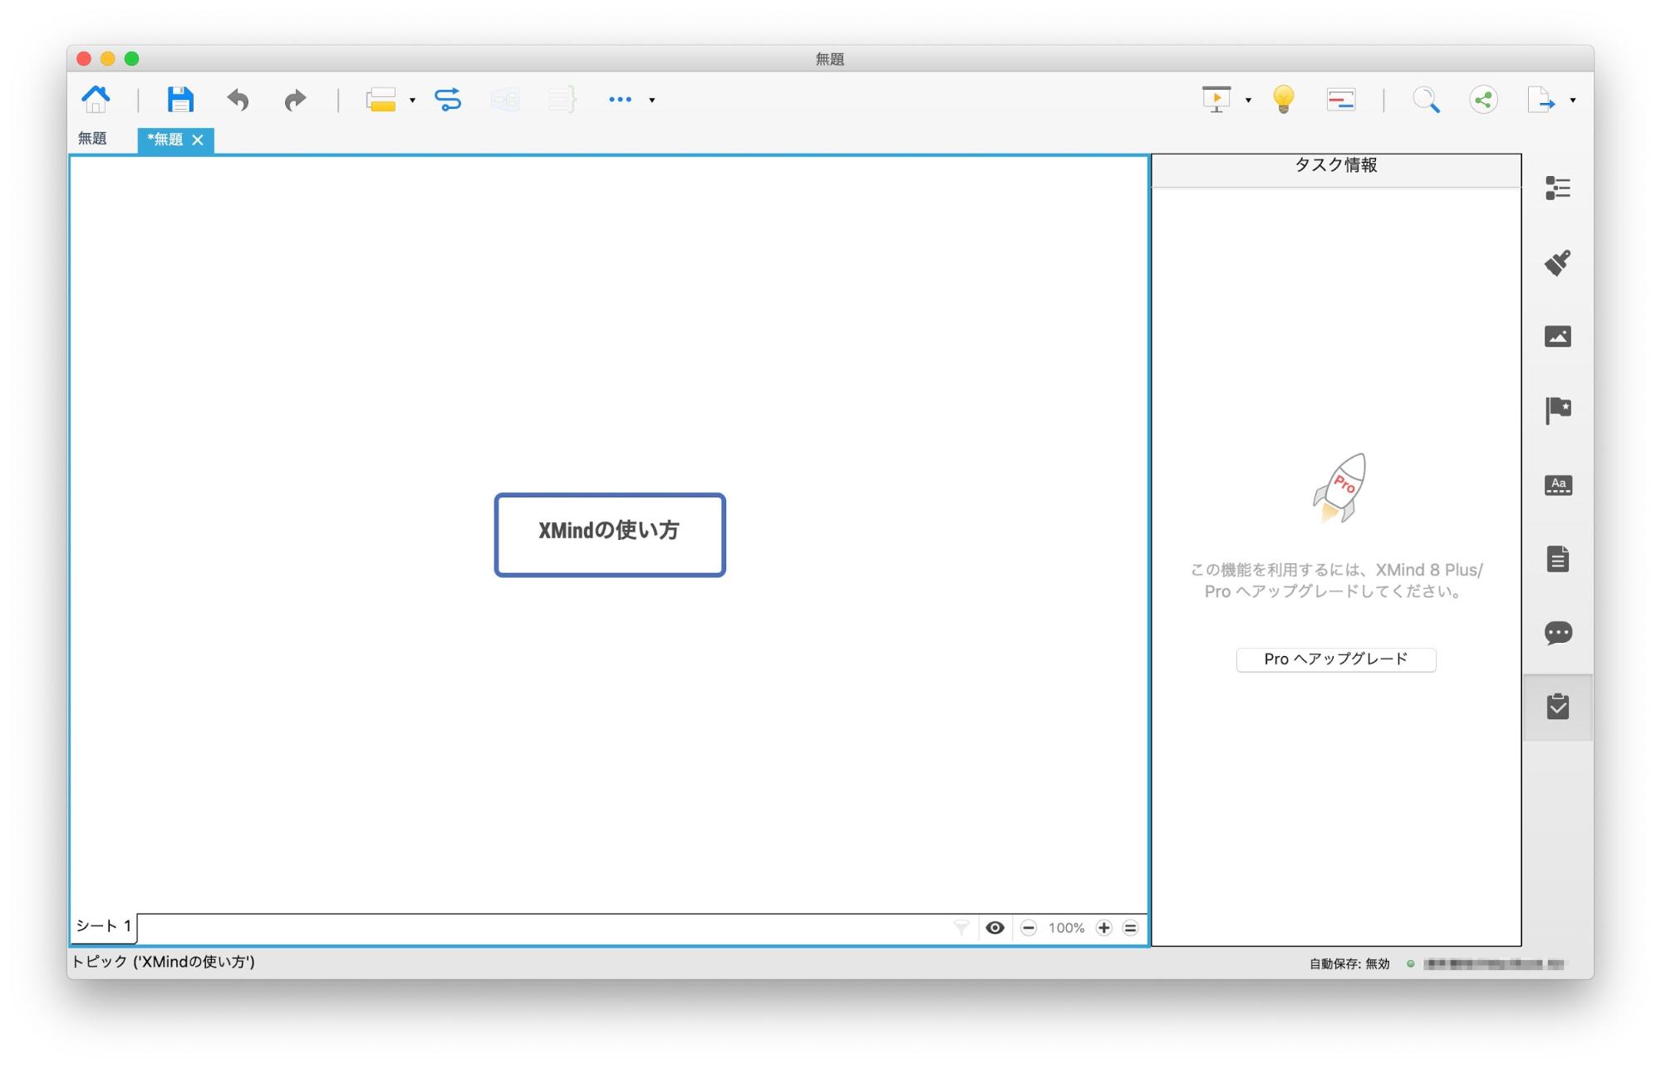
Task: Open the three-dots more tools icon
Action: (620, 100)
